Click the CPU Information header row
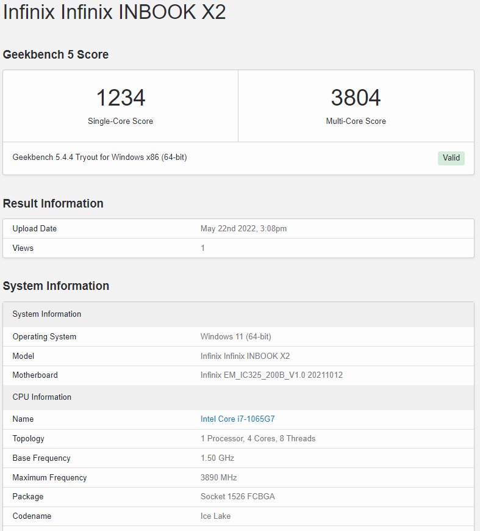Image resolution: width=480 pixels, height=531 pixels. coord(238,397)
